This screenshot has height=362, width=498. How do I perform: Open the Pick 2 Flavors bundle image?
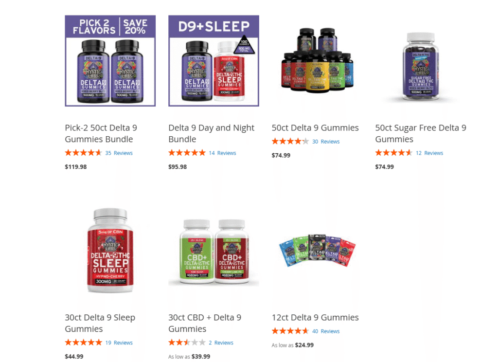(x=110, y=61)
